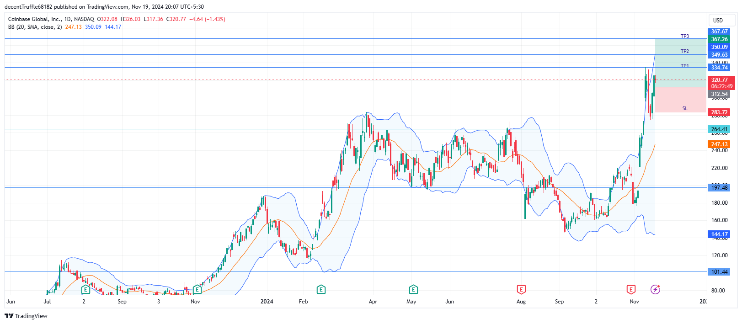This screenshot has height=324, width=742.
Task: Click the 101.44 horizontal line price label
Action: coord(719,272)
